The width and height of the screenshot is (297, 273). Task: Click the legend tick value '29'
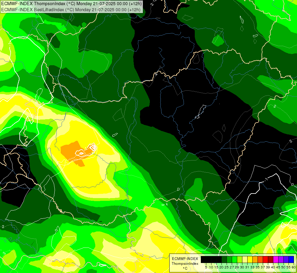[x=237, y=267]
